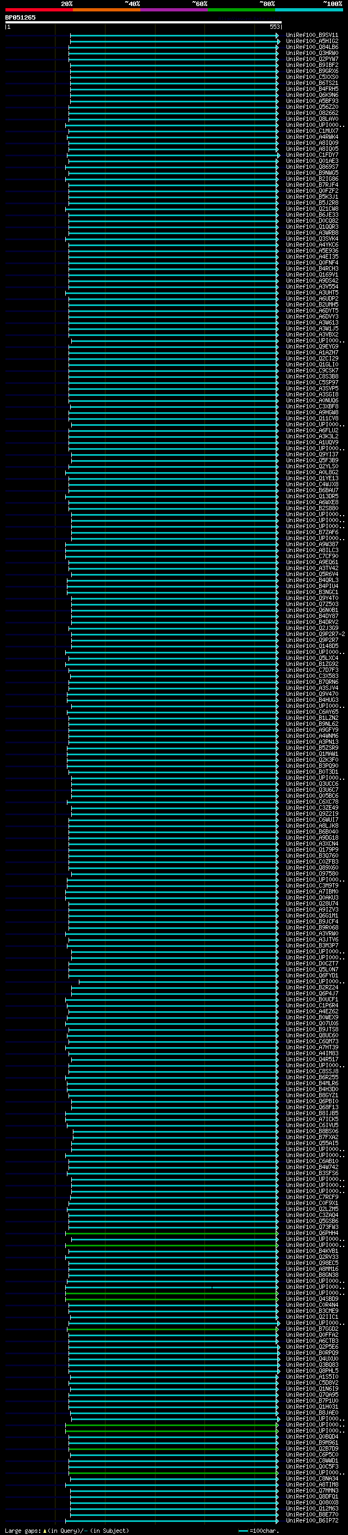
Task: Click hit label UniRef100_Q2P5E6
Action: pyautogui.click(x=312, y=1347)
